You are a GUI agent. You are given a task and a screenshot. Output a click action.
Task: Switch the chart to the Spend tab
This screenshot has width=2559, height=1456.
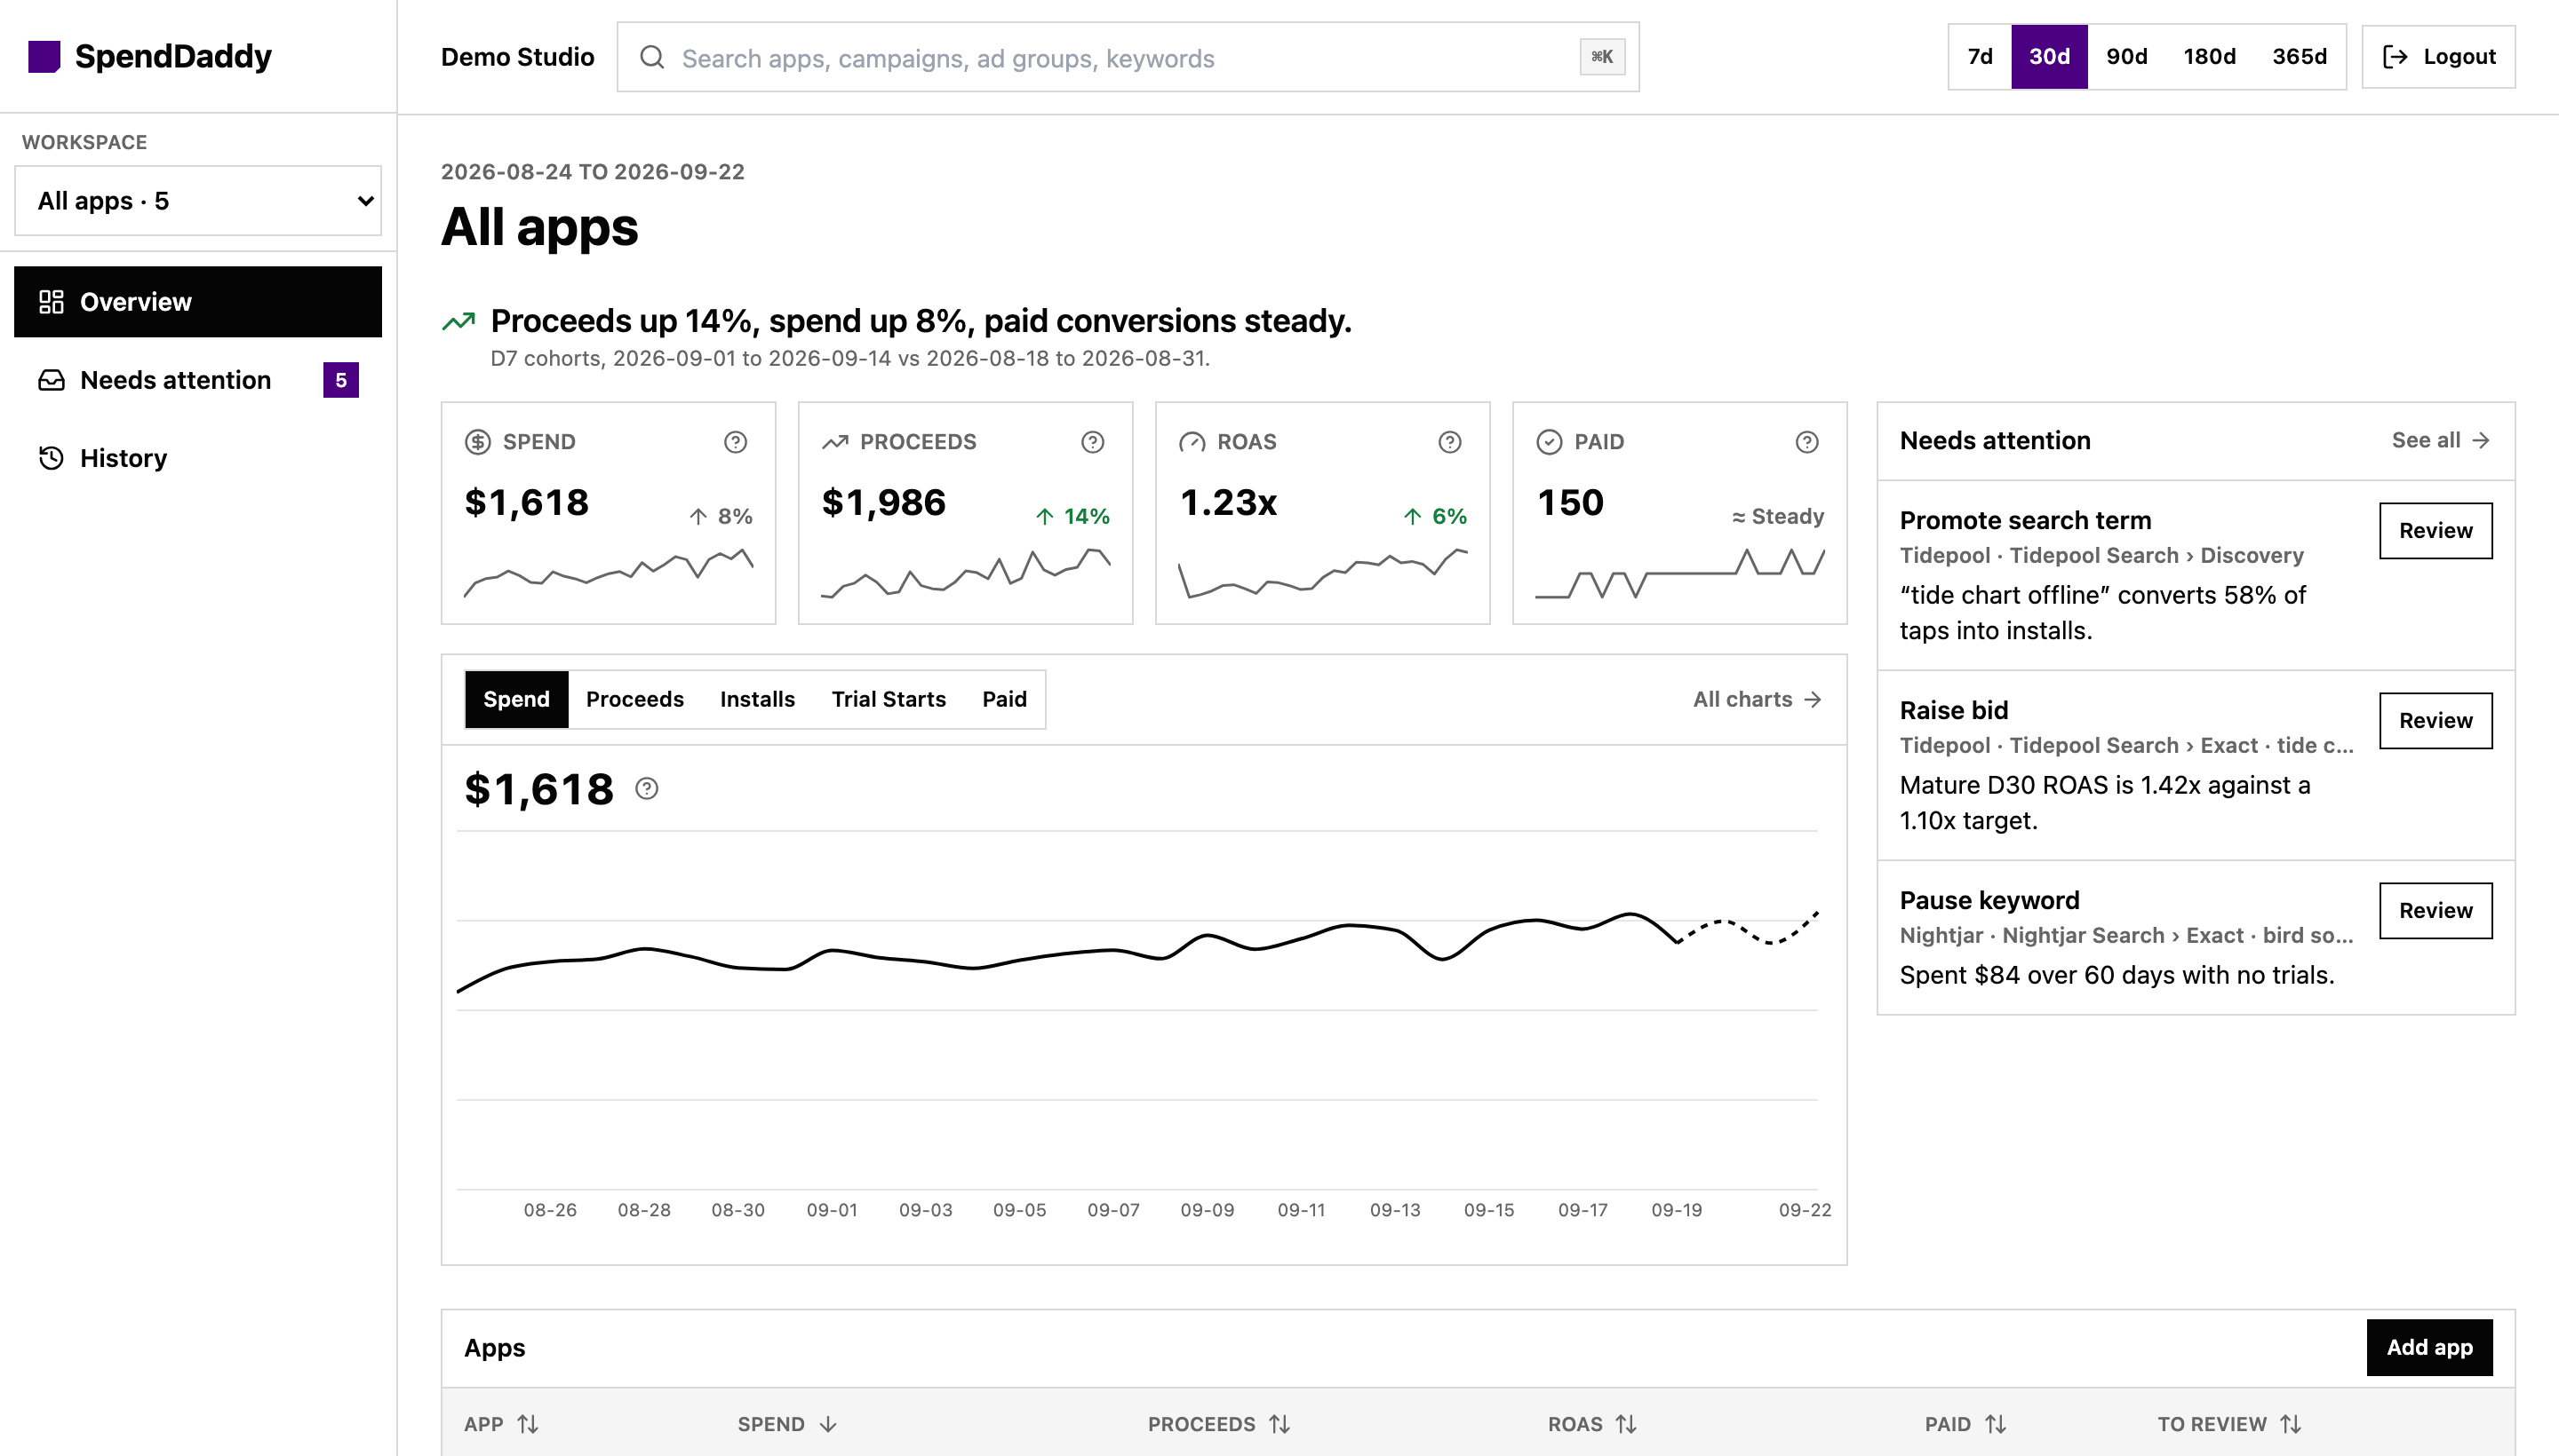pos(516,699)
